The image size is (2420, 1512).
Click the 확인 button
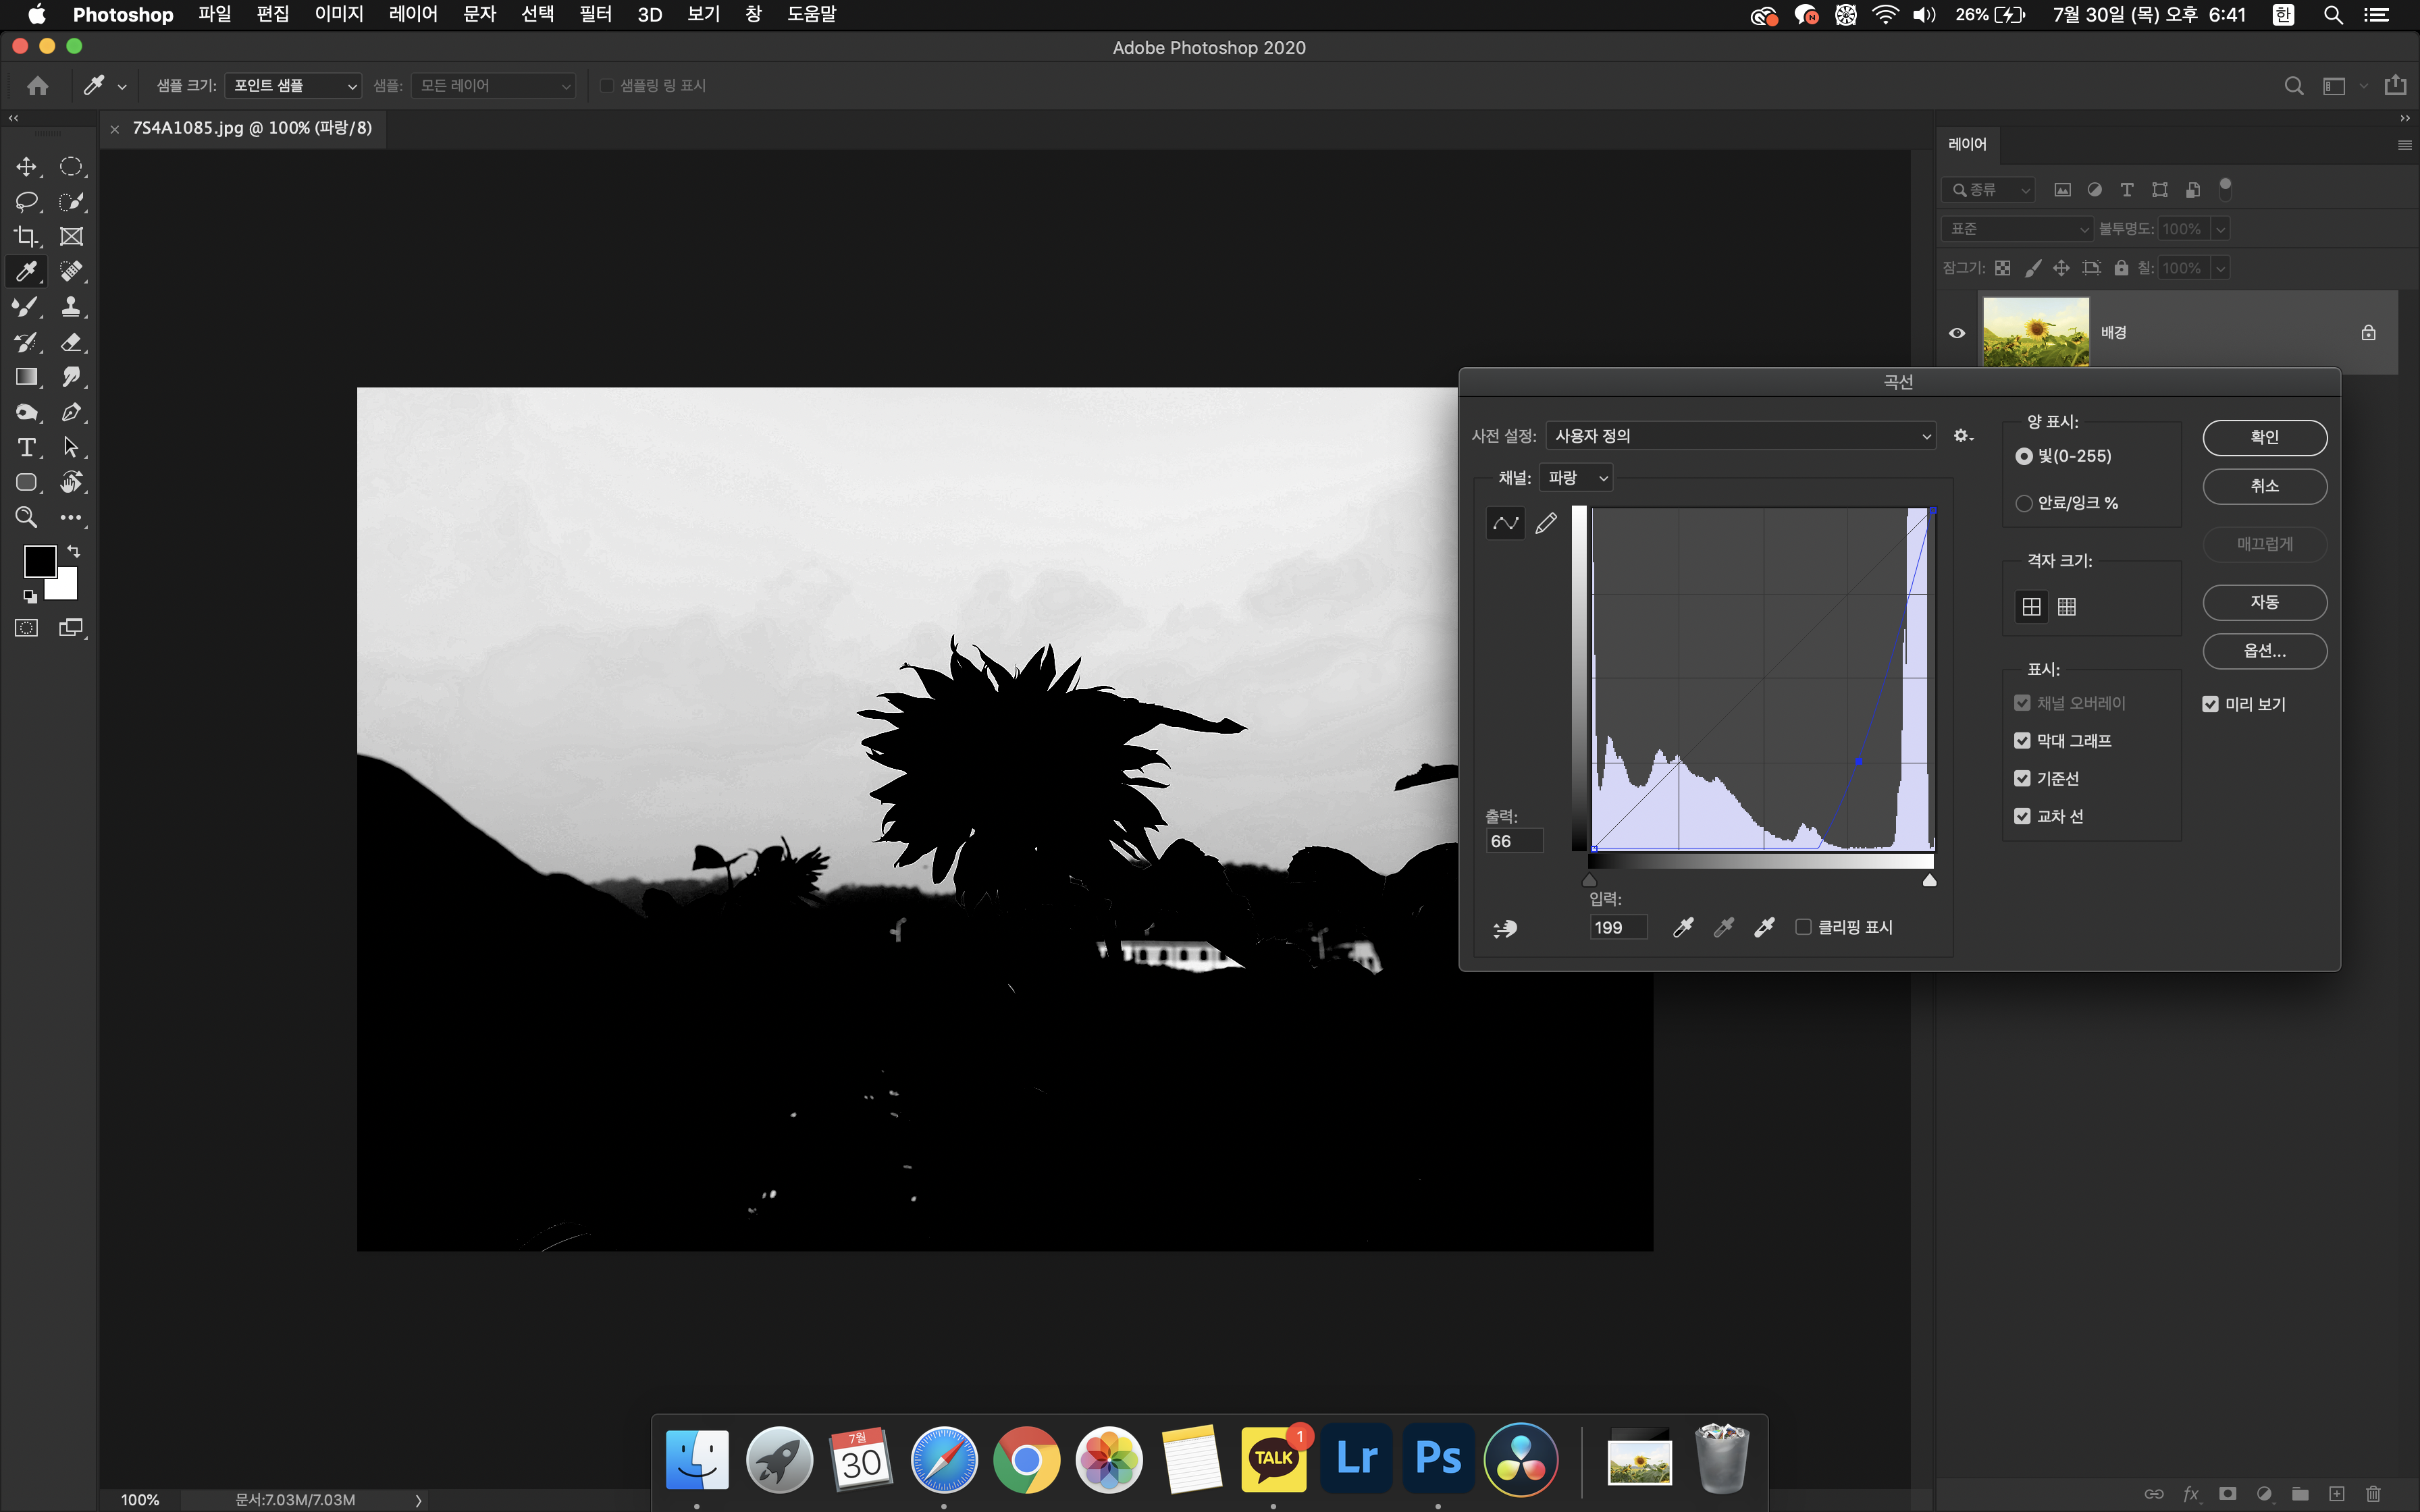2264,437
